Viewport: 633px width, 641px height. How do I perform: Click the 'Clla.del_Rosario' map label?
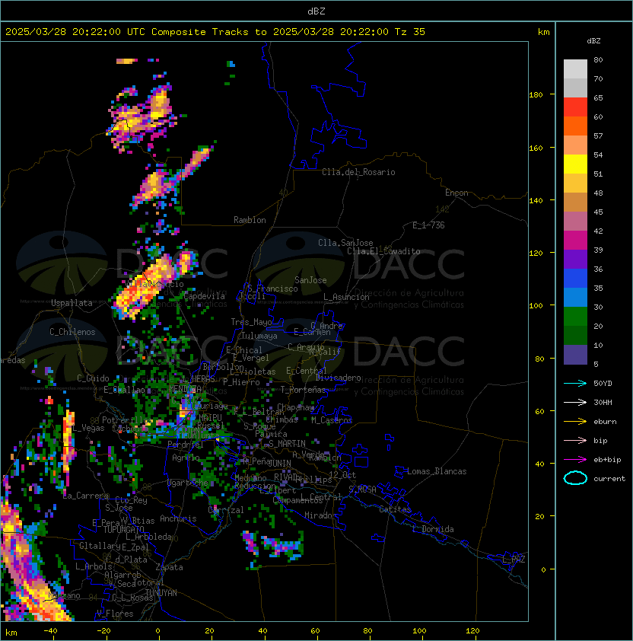tap(358, 172)
